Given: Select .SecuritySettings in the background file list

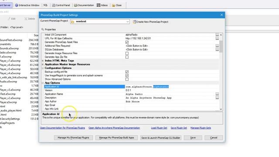Looking at the screenshot, I should (x=10, y=119).
